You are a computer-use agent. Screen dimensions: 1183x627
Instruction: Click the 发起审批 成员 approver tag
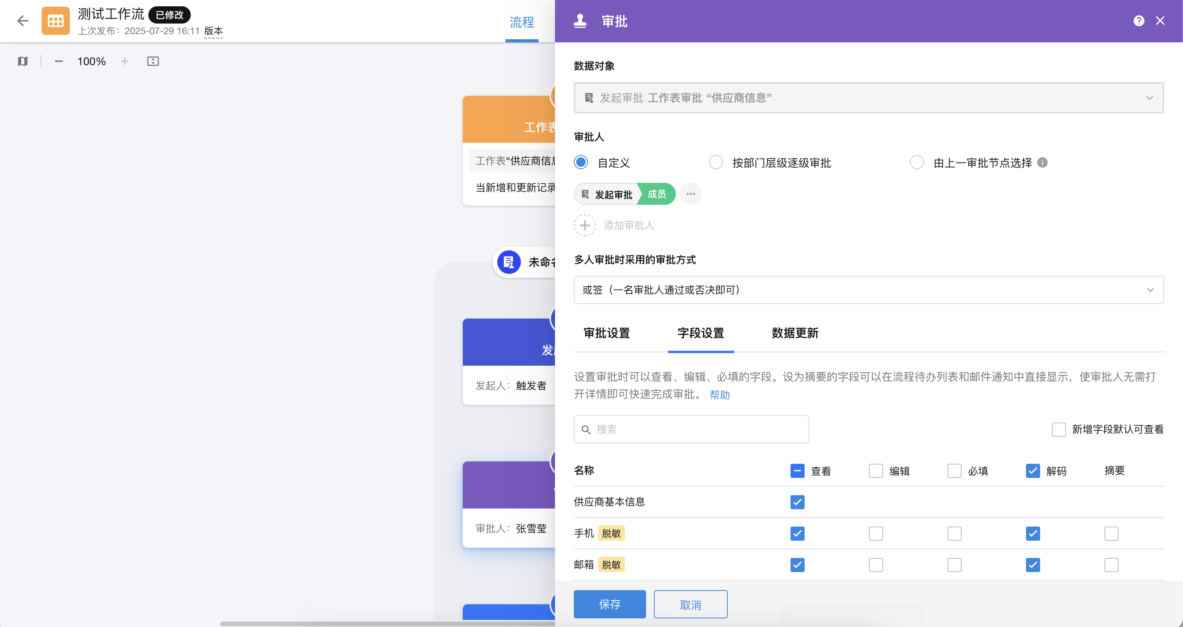coord(624,194)
